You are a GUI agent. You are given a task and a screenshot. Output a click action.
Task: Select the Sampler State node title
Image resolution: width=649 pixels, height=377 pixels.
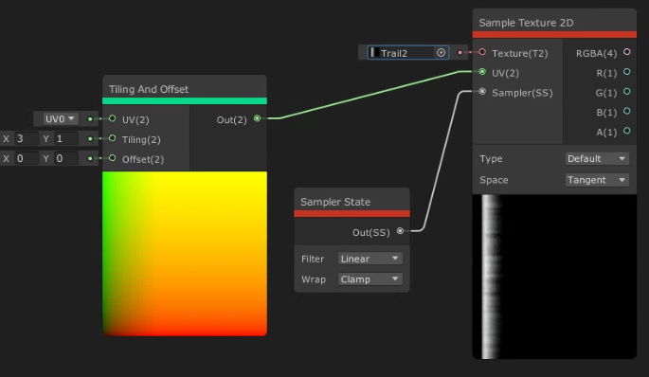(335, 202)
